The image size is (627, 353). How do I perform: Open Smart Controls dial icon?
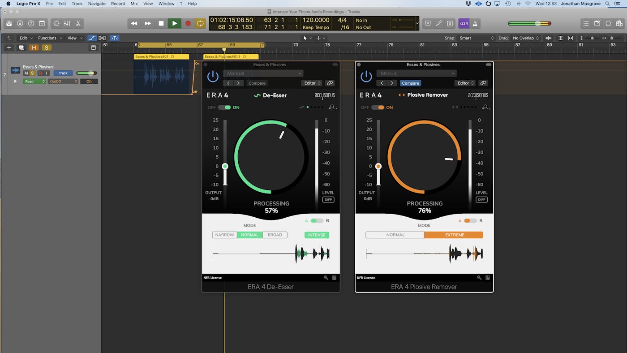pyautogui.click(x=56, y=23)
